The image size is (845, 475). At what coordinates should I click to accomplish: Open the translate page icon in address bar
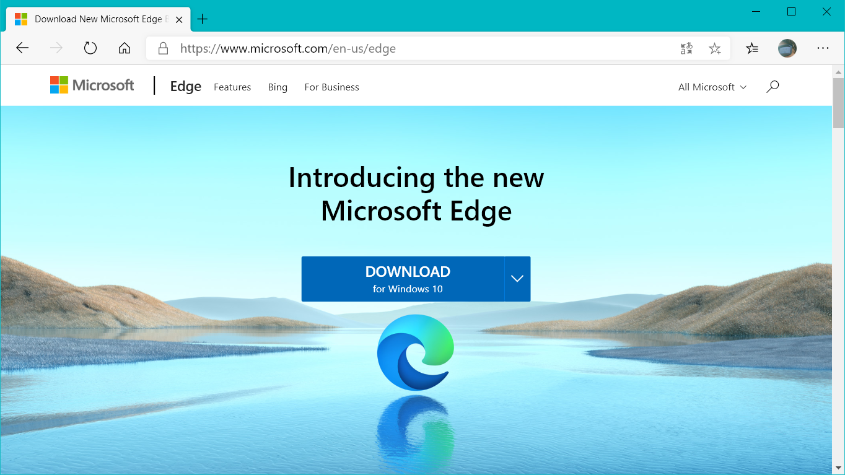click(x=686, y=48)
